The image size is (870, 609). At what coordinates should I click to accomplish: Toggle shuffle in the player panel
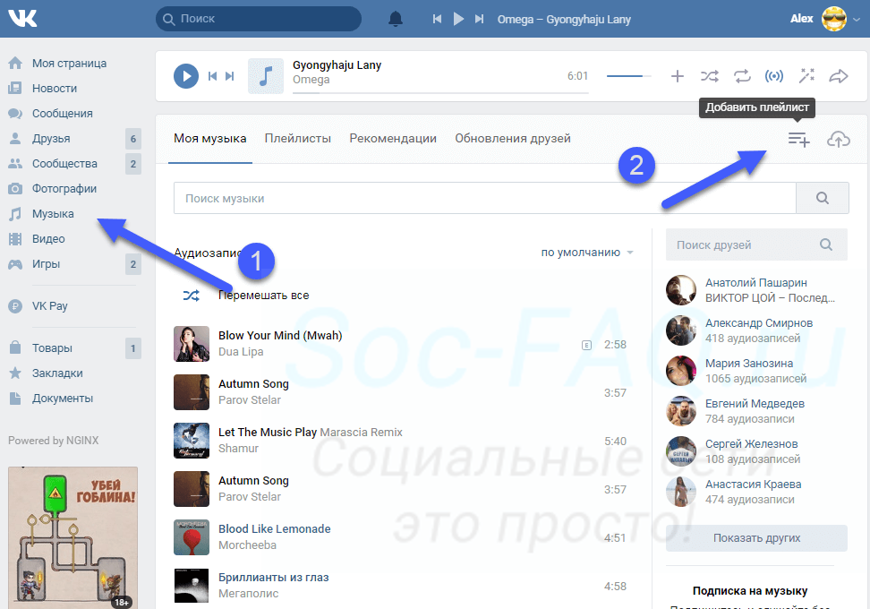coord(709,76)
